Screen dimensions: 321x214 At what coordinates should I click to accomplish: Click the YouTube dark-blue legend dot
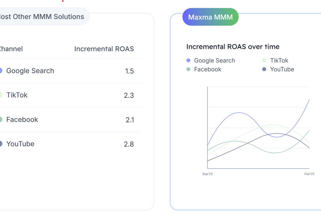tap(264, 69)
